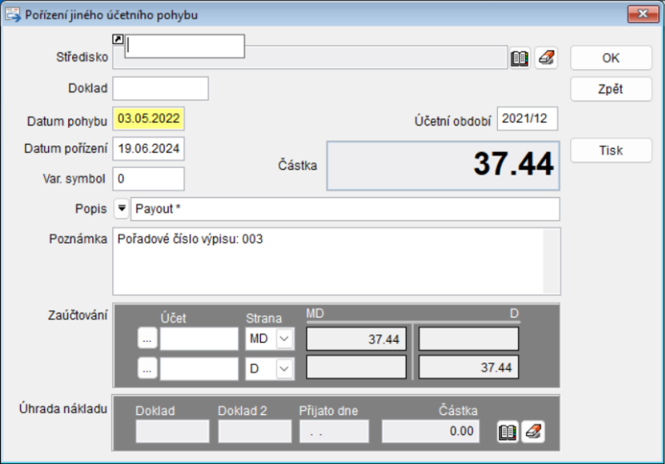Open the D Strana dropdown
This screenshot has width=665, height=464.
(285, 369)
